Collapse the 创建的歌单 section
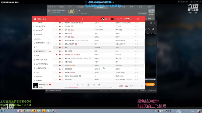The image size is (202, 113). coord(38,39)
